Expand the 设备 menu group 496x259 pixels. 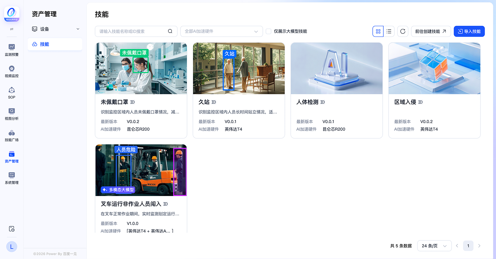pyautogui.click(x=55, y=29)
